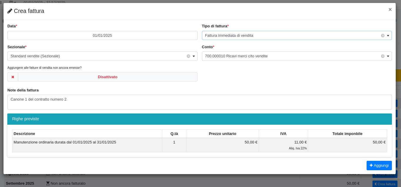Viewport: 401px width, 187px height.
Task: Clear the Conto selection
Action: (x=382, y=56)
